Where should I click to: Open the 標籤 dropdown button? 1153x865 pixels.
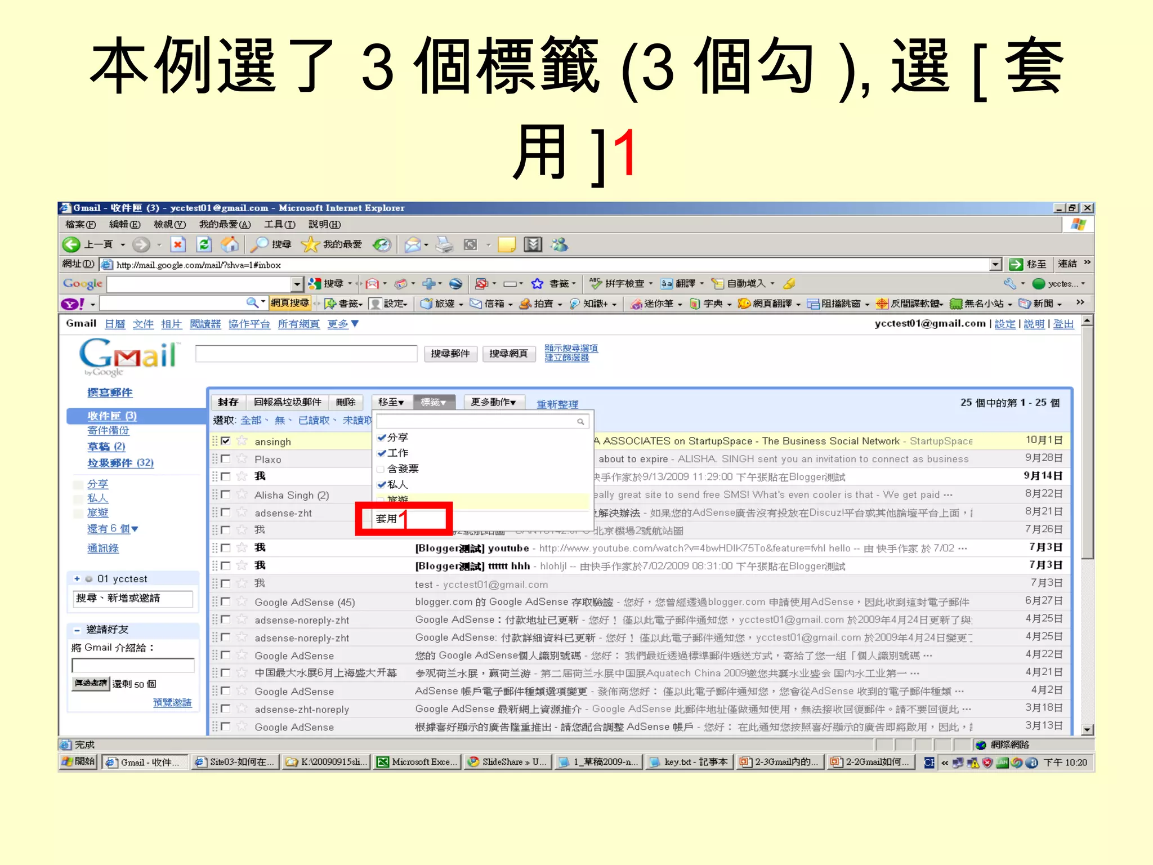(434, 402)
